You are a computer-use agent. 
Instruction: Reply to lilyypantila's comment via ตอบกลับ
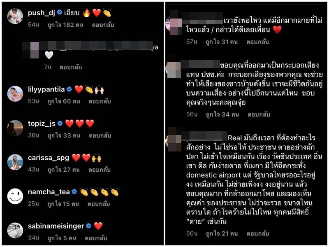tap(100, 101)
